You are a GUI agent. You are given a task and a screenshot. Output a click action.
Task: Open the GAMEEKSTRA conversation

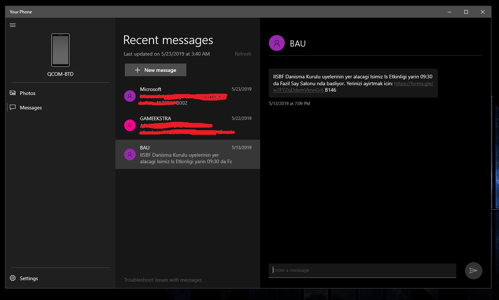(188, 125)
